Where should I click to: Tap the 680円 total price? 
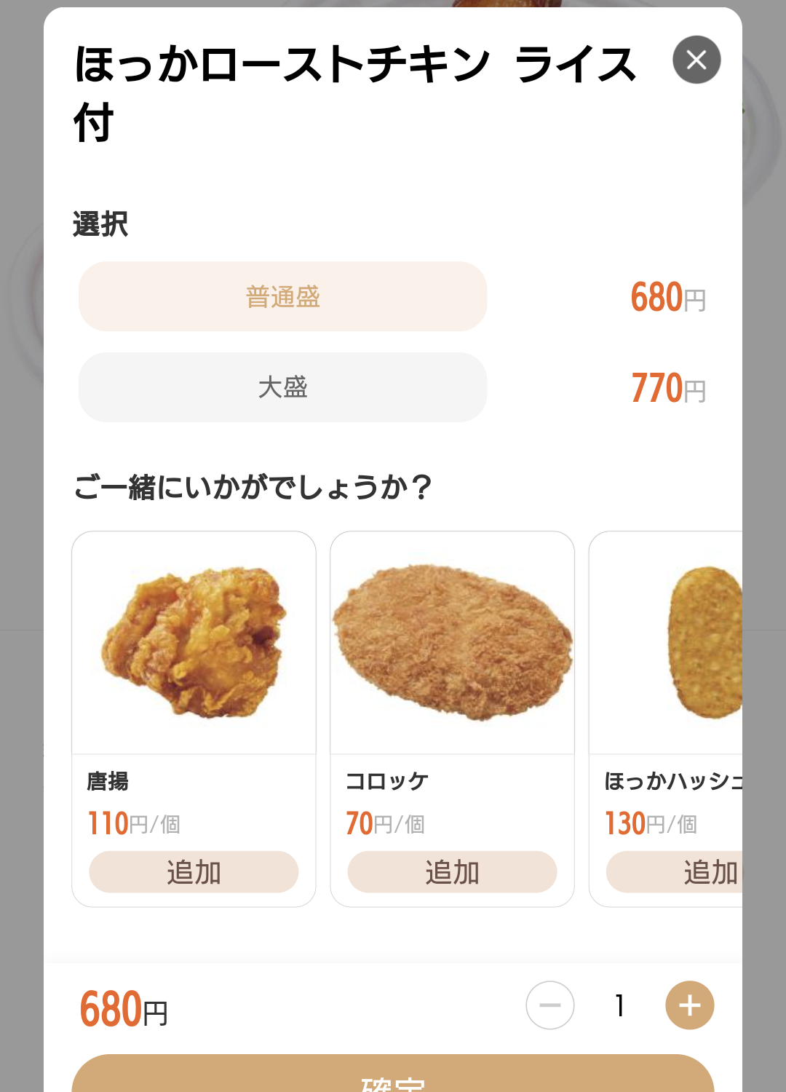[124, 1010]
